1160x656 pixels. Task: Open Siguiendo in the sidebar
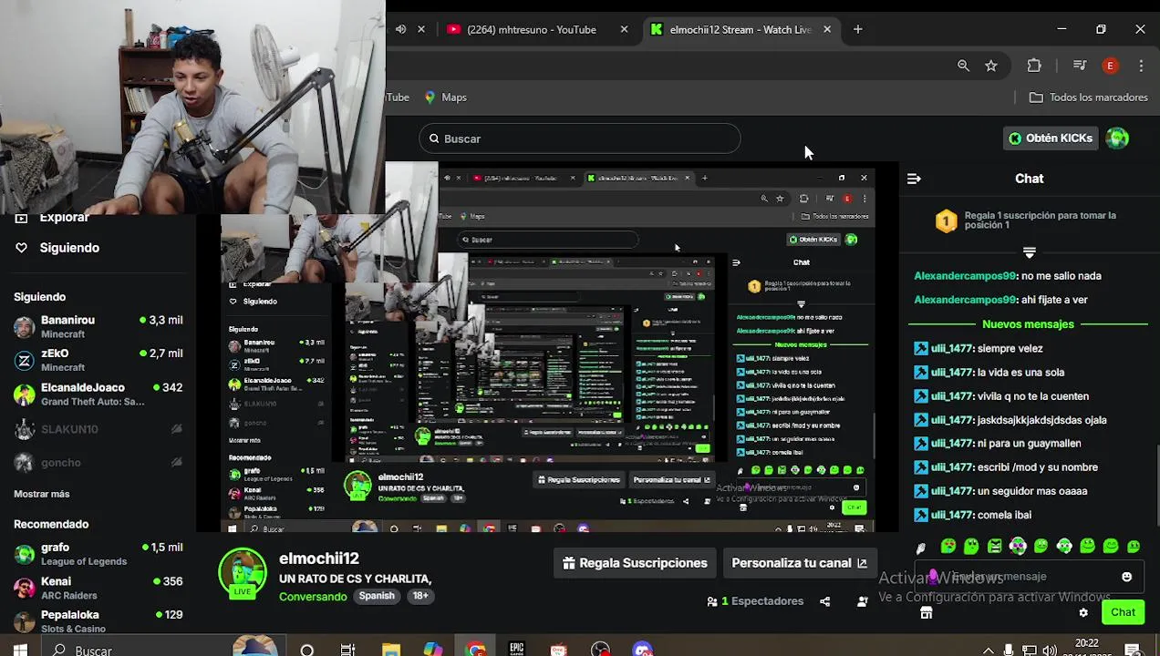point(69,248)
